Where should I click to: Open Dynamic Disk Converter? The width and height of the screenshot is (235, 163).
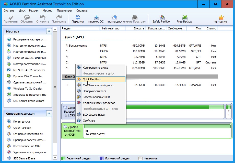click(x=25, y=77)
